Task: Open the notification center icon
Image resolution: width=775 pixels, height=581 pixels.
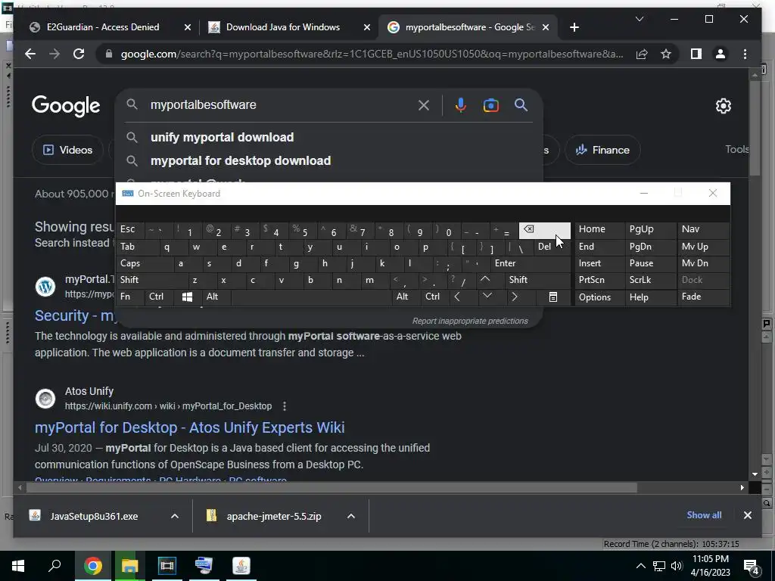Action: pyautogui.click(x=751, y=567)
